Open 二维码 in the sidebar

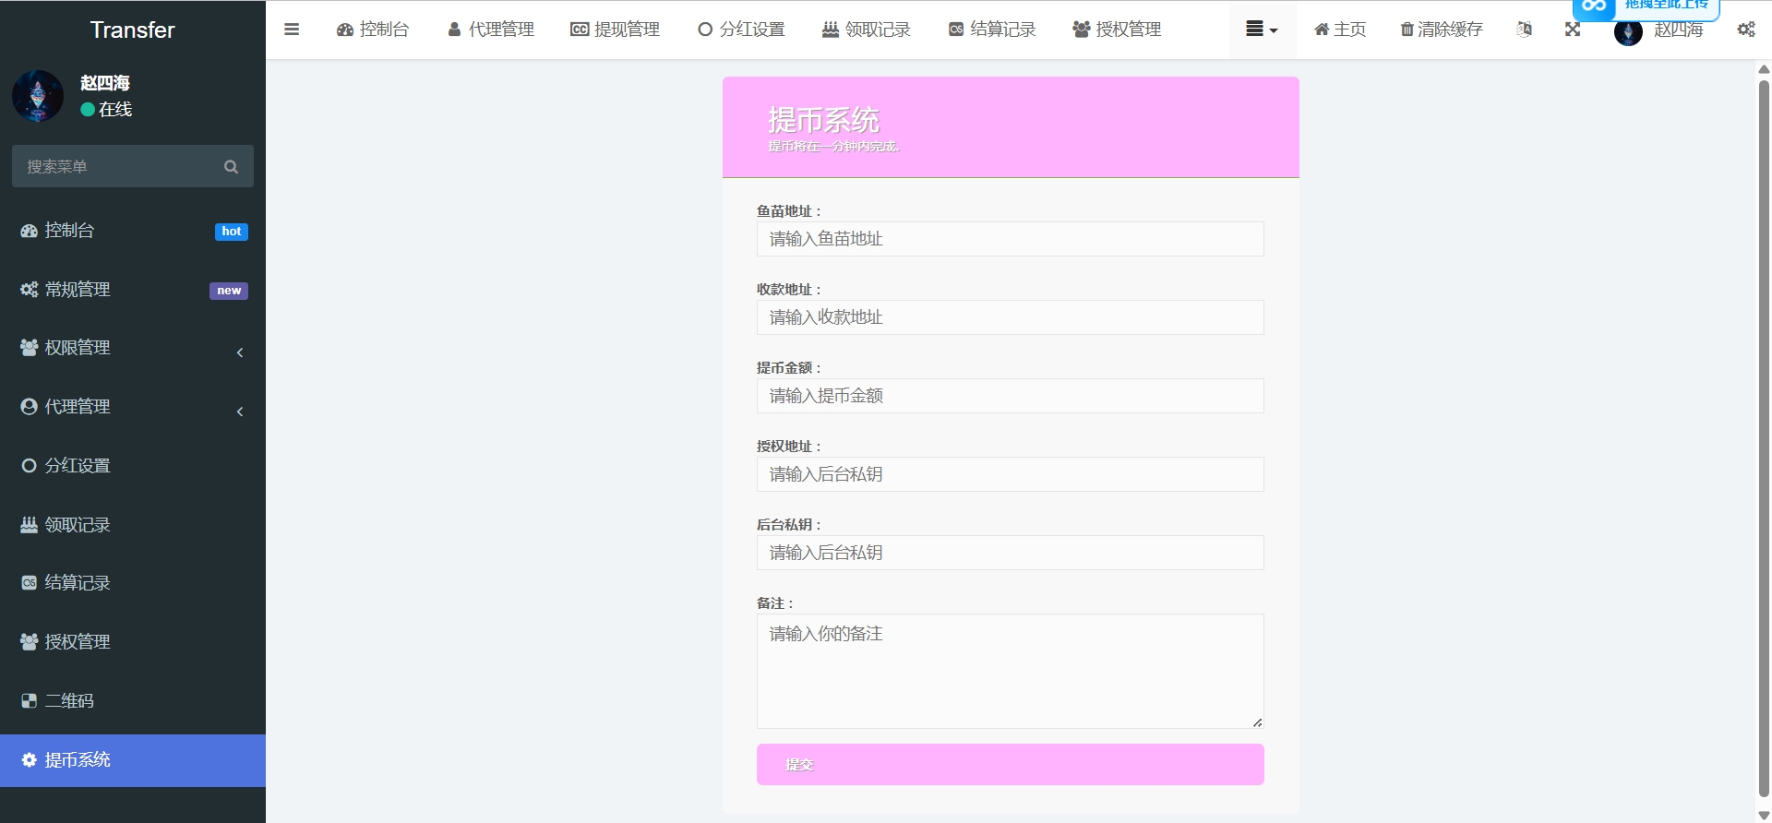click(x=69, y=701)
